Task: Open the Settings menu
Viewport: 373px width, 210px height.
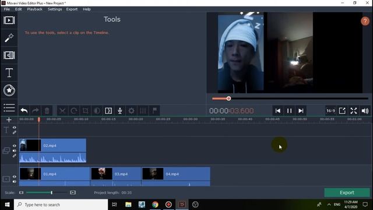Action: click(x=55, y=9)
